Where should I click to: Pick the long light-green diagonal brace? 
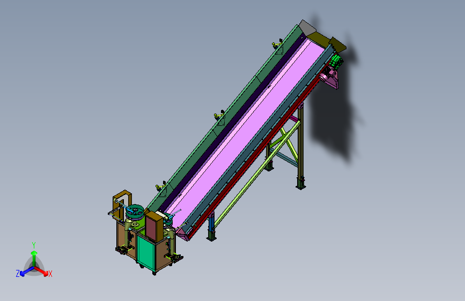[256, 175]
